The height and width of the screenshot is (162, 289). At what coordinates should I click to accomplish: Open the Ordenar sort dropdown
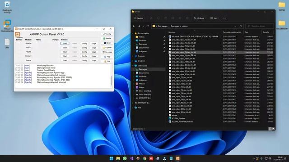(x=200, y=18)
